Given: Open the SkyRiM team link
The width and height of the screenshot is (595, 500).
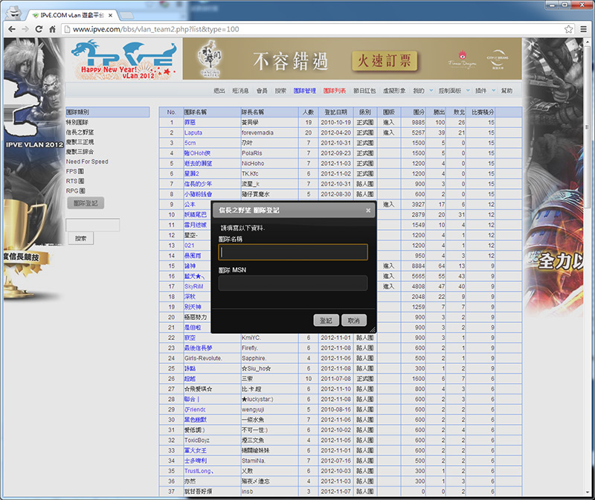Looking at the screenshot, I should click(194, 286).
